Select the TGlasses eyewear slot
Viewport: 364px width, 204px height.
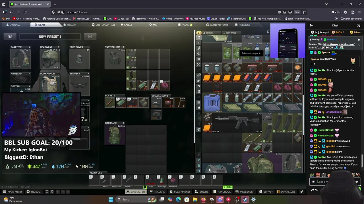click(79, 85)
